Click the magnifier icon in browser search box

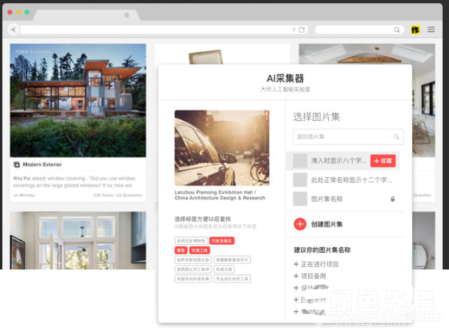[x=397, y=30]
